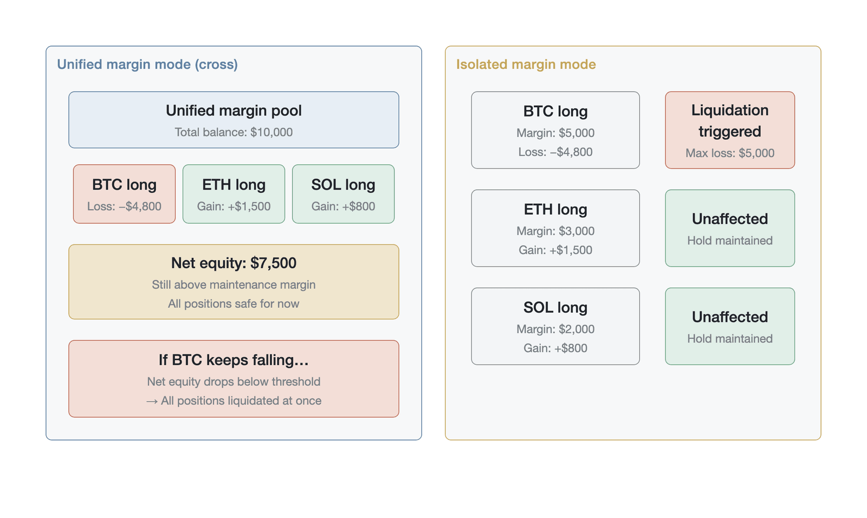
Task: Click the If BTC keeps falling warning box
Action: pyautogui.click(x=234, y=379)
